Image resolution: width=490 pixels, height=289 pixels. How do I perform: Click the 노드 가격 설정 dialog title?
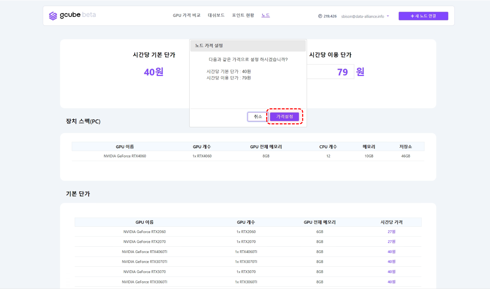point(209,46)
